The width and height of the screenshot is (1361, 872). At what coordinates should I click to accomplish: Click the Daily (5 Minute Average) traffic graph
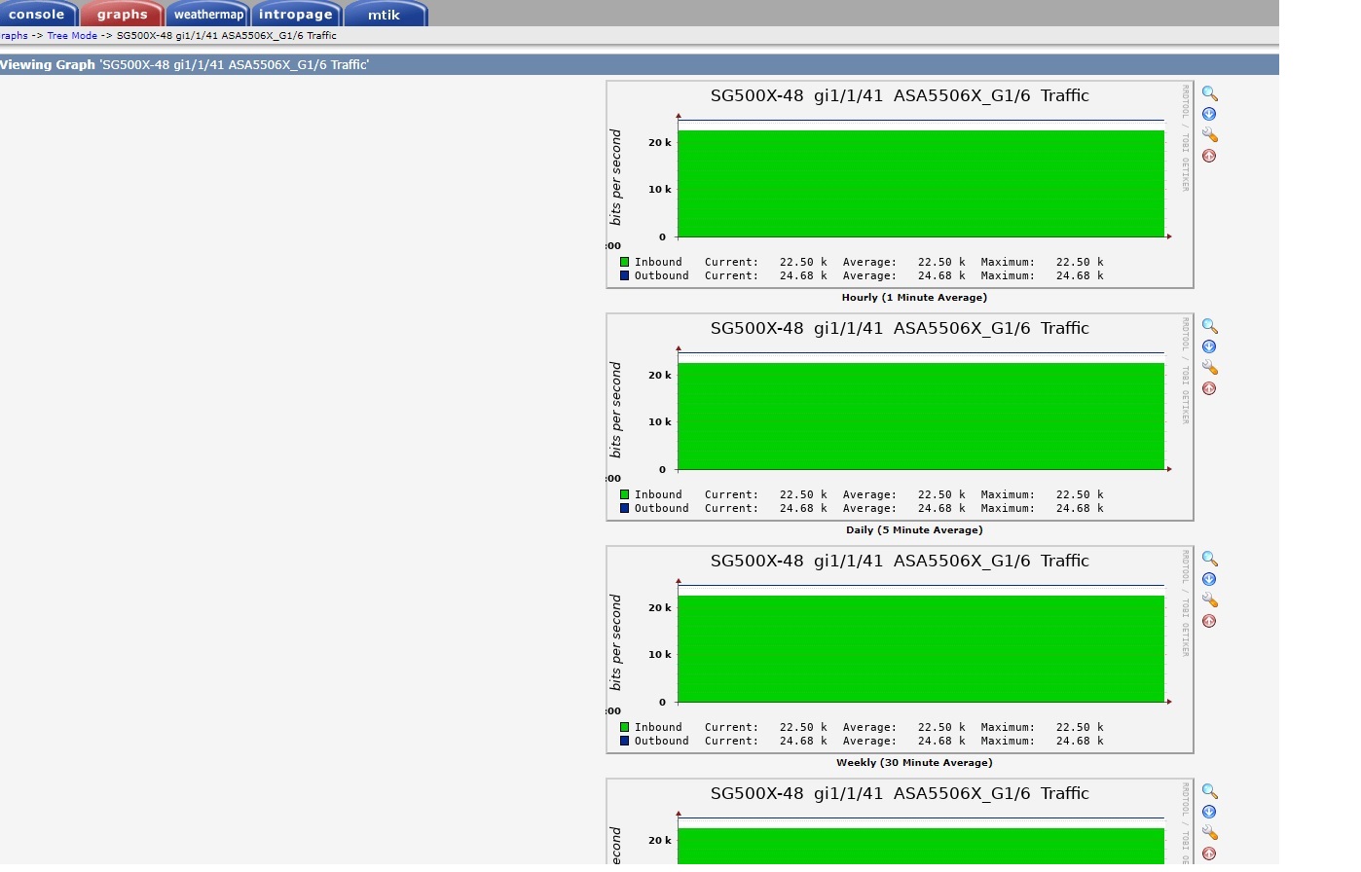(900, 417)
